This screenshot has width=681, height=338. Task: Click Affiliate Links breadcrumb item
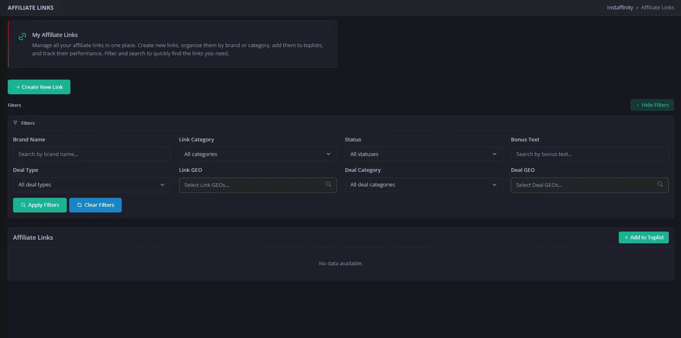657,8
